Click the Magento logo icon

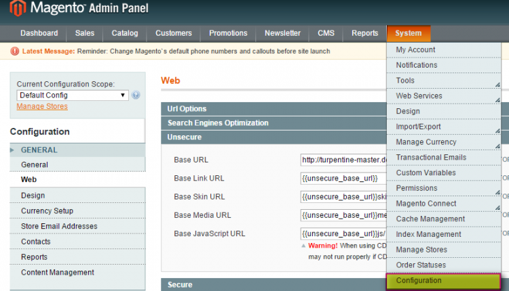pos(18,7)
